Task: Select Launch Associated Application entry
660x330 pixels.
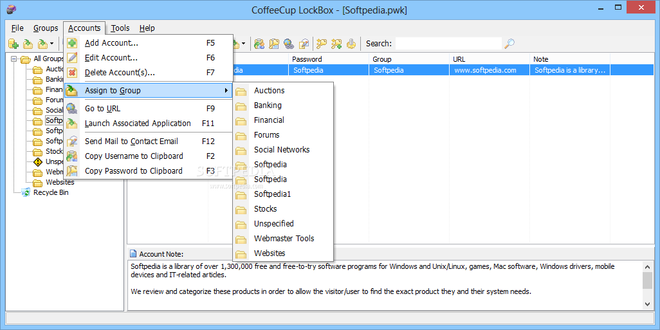Action: click(x=148, y=124)
